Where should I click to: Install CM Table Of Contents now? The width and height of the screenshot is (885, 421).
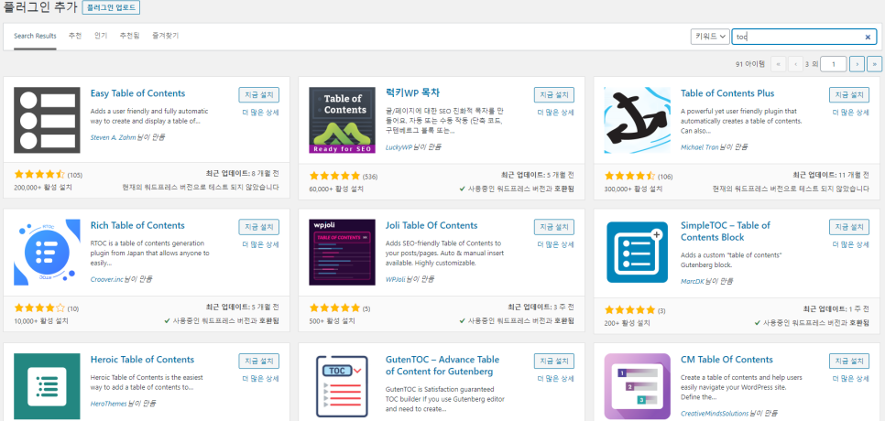tap(849, 361)
